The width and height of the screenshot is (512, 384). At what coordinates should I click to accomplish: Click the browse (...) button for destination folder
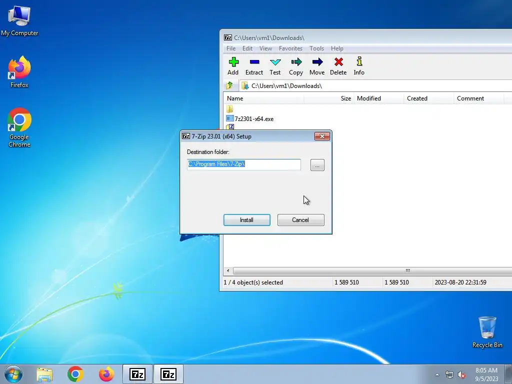(317, 165)
